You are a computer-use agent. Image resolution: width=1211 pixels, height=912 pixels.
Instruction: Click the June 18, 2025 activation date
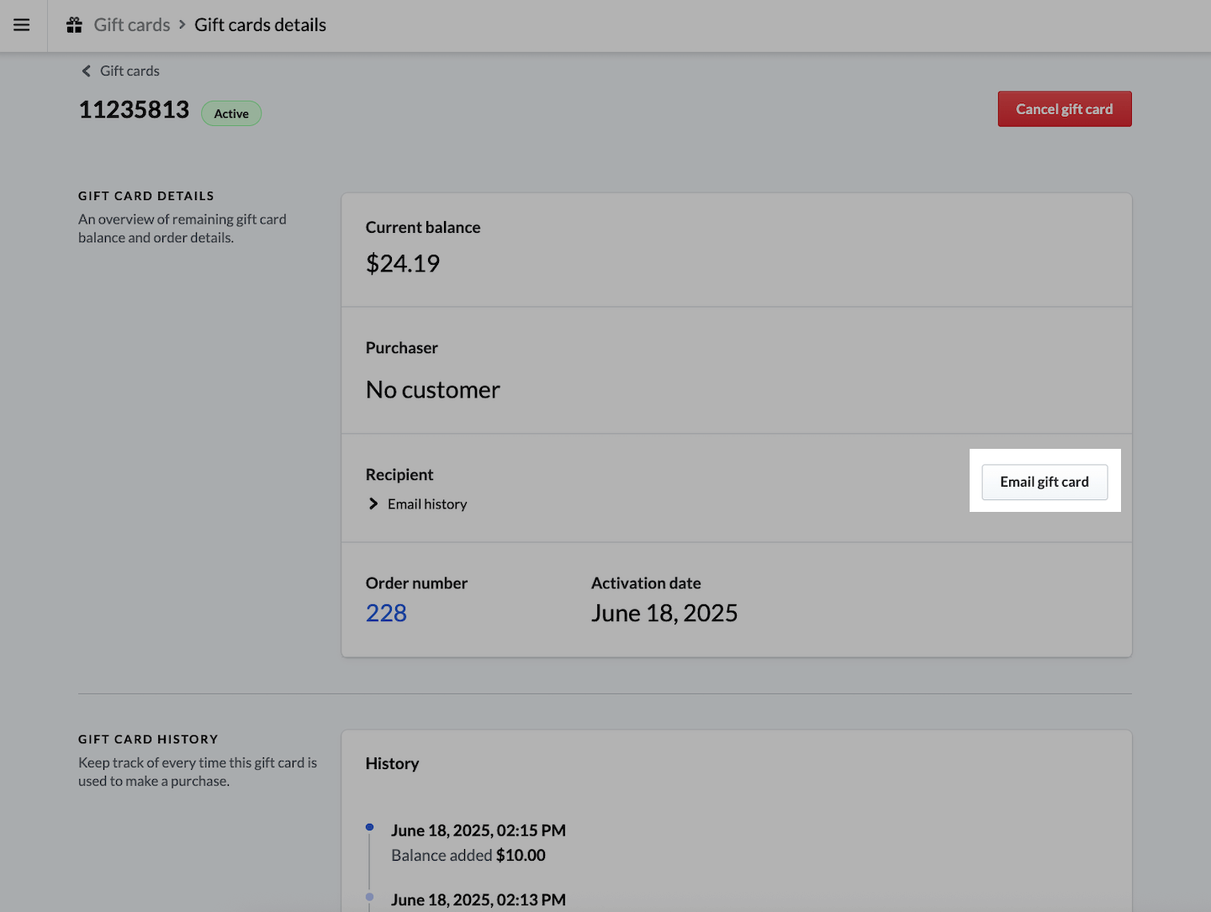[x=664, y=614]
